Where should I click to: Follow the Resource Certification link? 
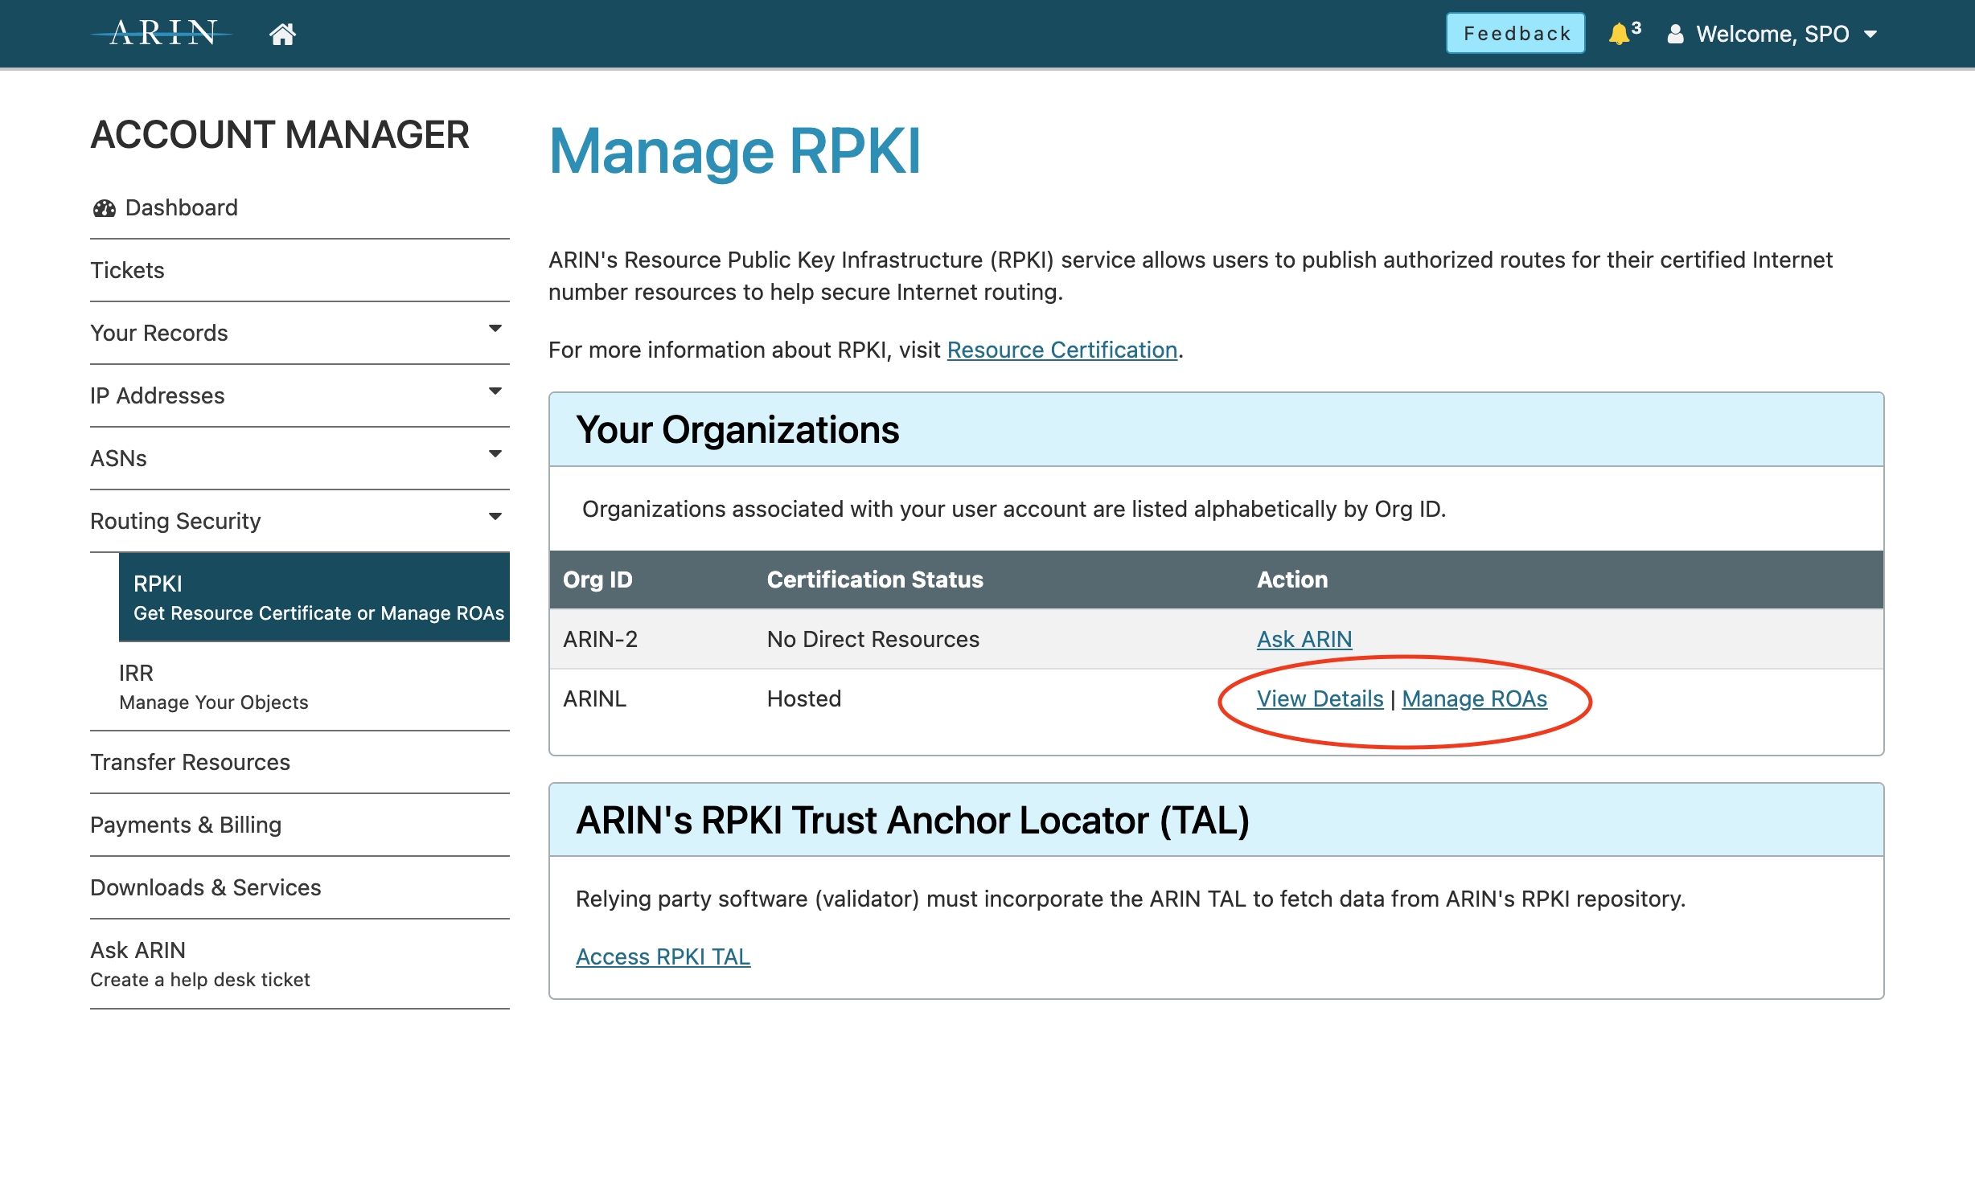click(x=1062, y=350)
